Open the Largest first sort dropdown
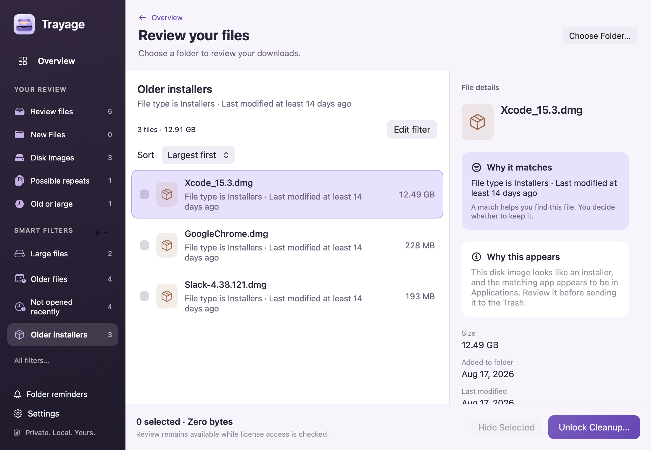This screenshot has width=651, height=450. (198, 155)
